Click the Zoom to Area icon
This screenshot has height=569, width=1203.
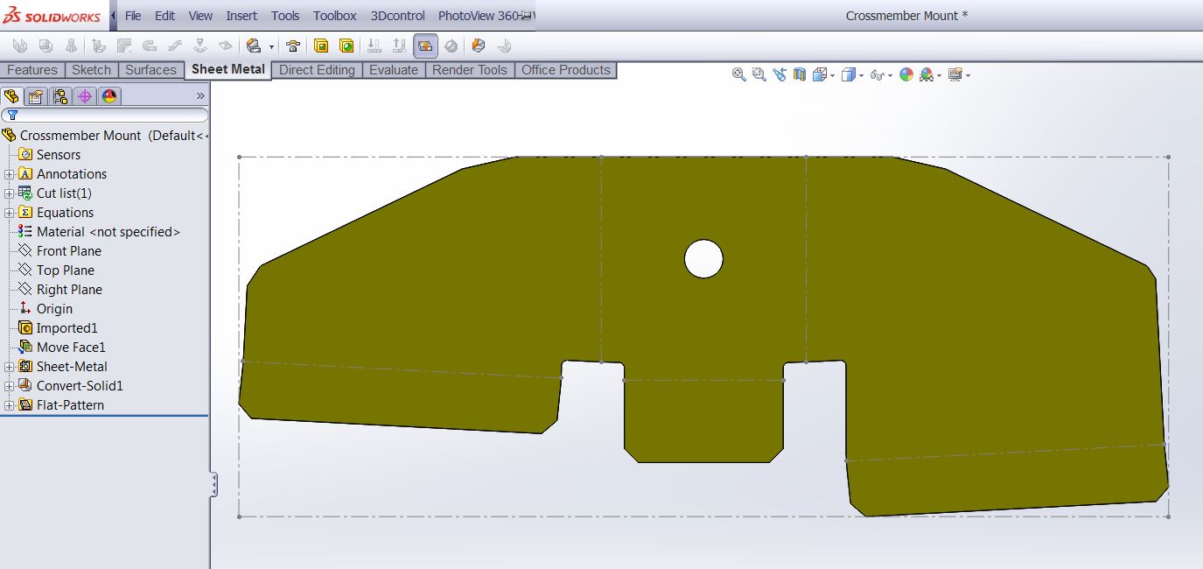[x=759, y=75]
